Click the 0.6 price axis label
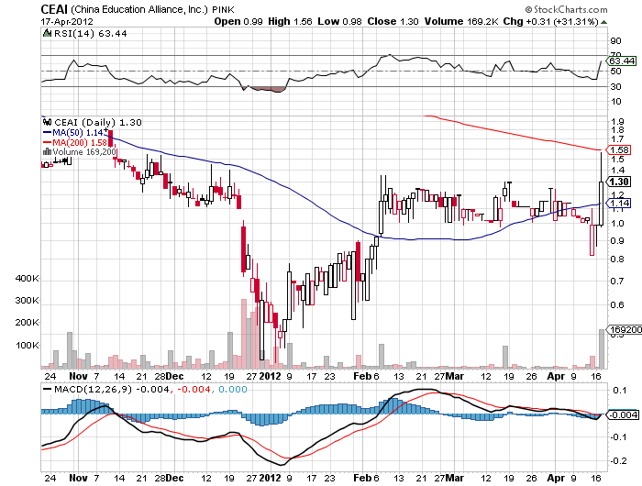 [617, 305]
